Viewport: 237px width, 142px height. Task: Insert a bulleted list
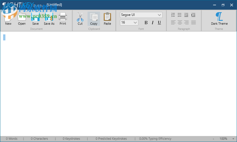(x=180, y=15)
